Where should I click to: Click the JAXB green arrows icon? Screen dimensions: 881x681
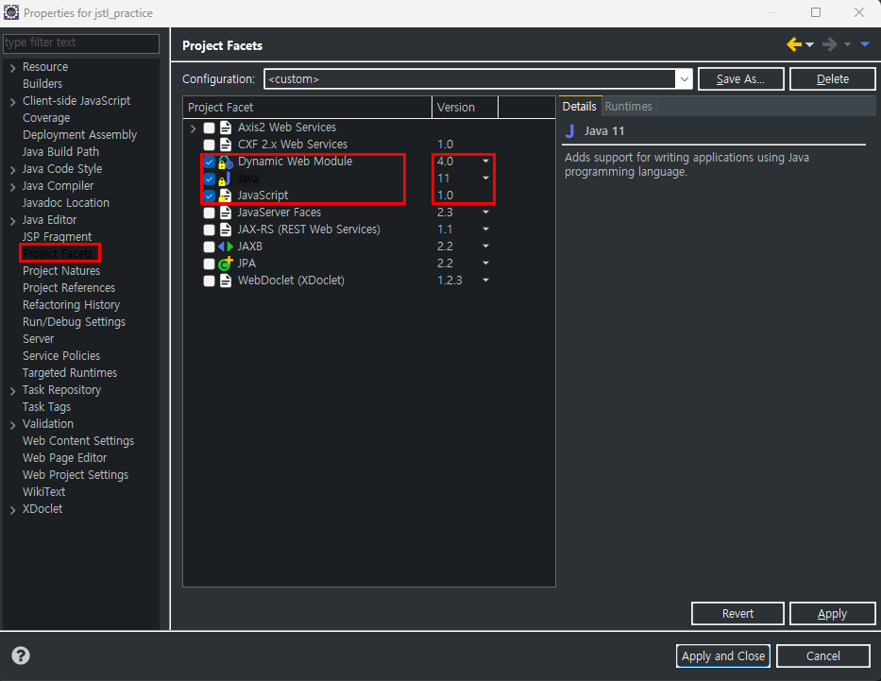point(226,247)
